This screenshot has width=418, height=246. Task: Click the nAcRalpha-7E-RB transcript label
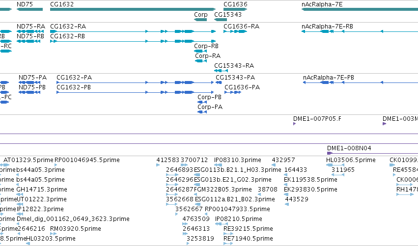[327, 27]
